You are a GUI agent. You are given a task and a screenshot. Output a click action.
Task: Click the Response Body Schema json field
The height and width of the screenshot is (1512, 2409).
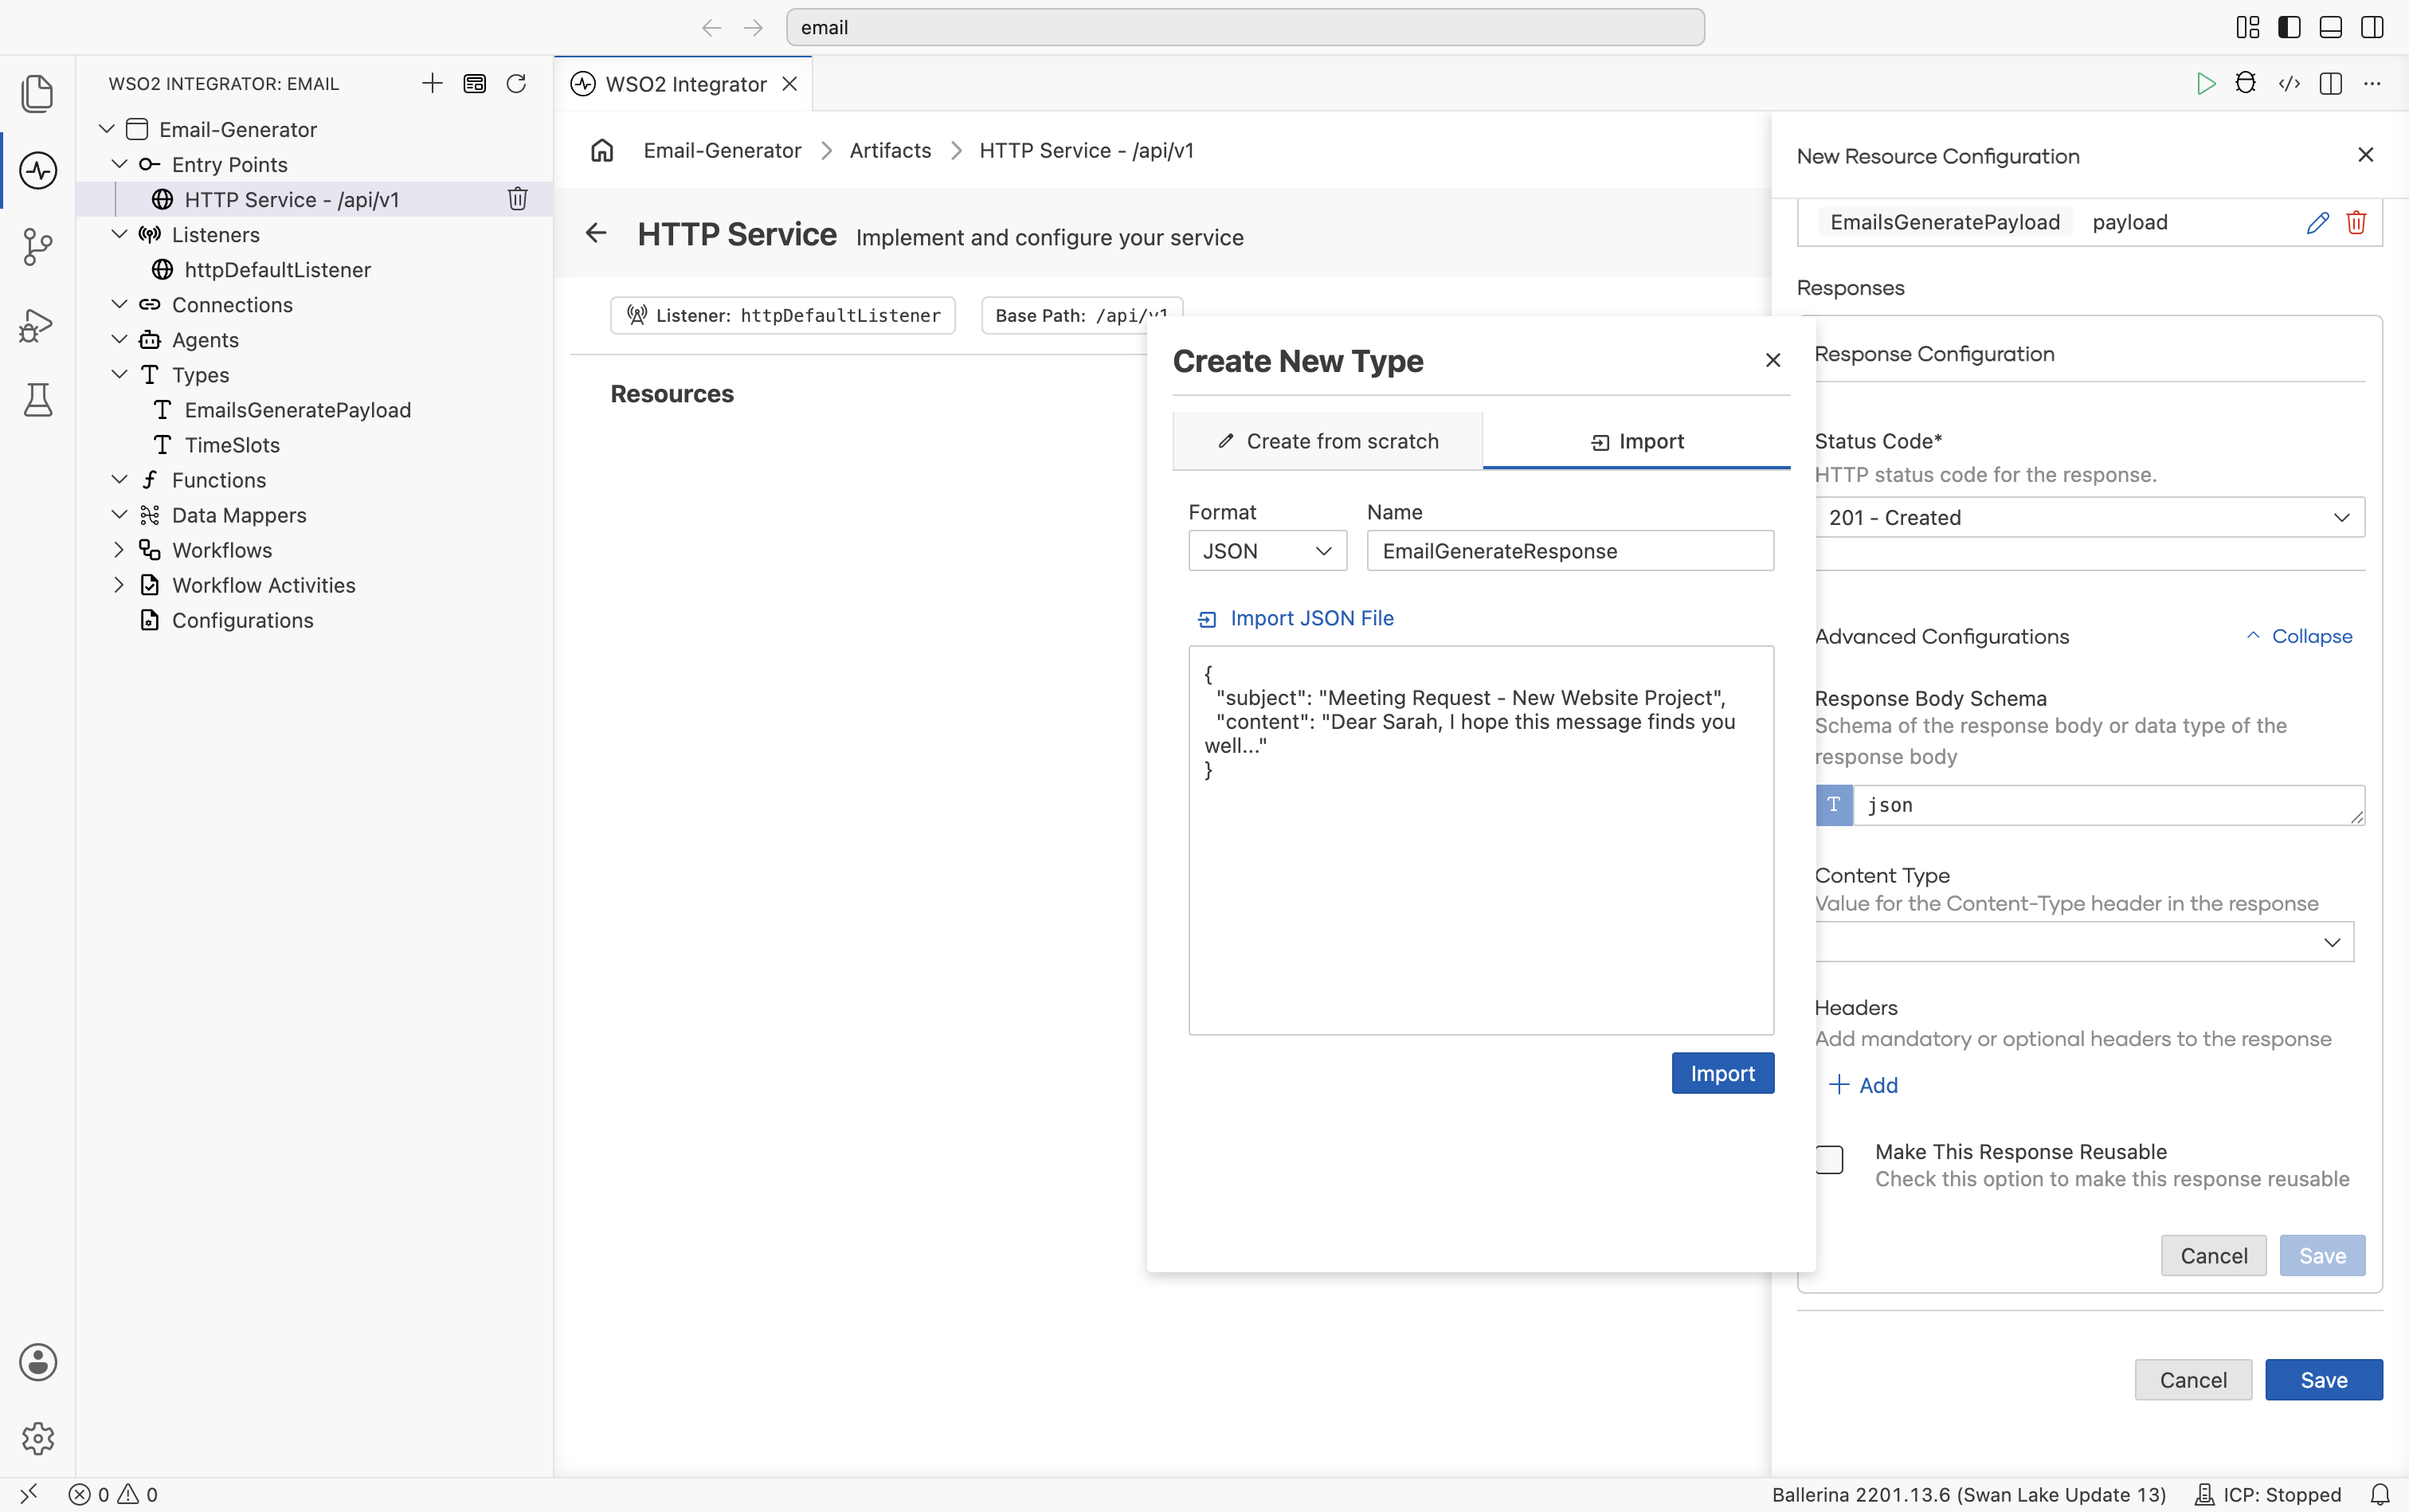2108,805
